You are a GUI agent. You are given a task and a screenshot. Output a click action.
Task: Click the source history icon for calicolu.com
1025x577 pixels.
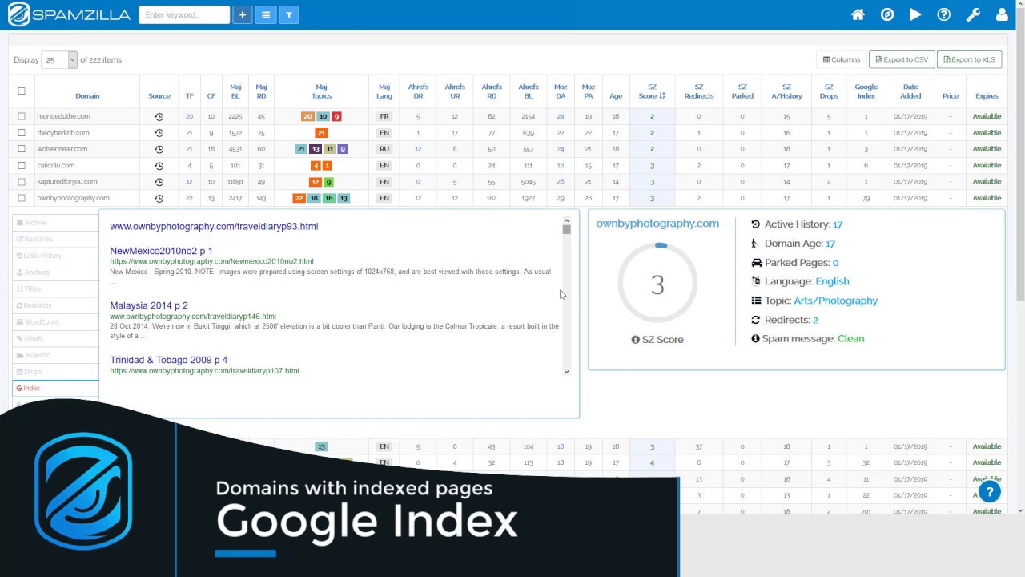pyautogui.click(x=159, y=165)
